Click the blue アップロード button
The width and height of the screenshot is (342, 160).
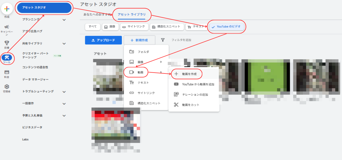103,40
